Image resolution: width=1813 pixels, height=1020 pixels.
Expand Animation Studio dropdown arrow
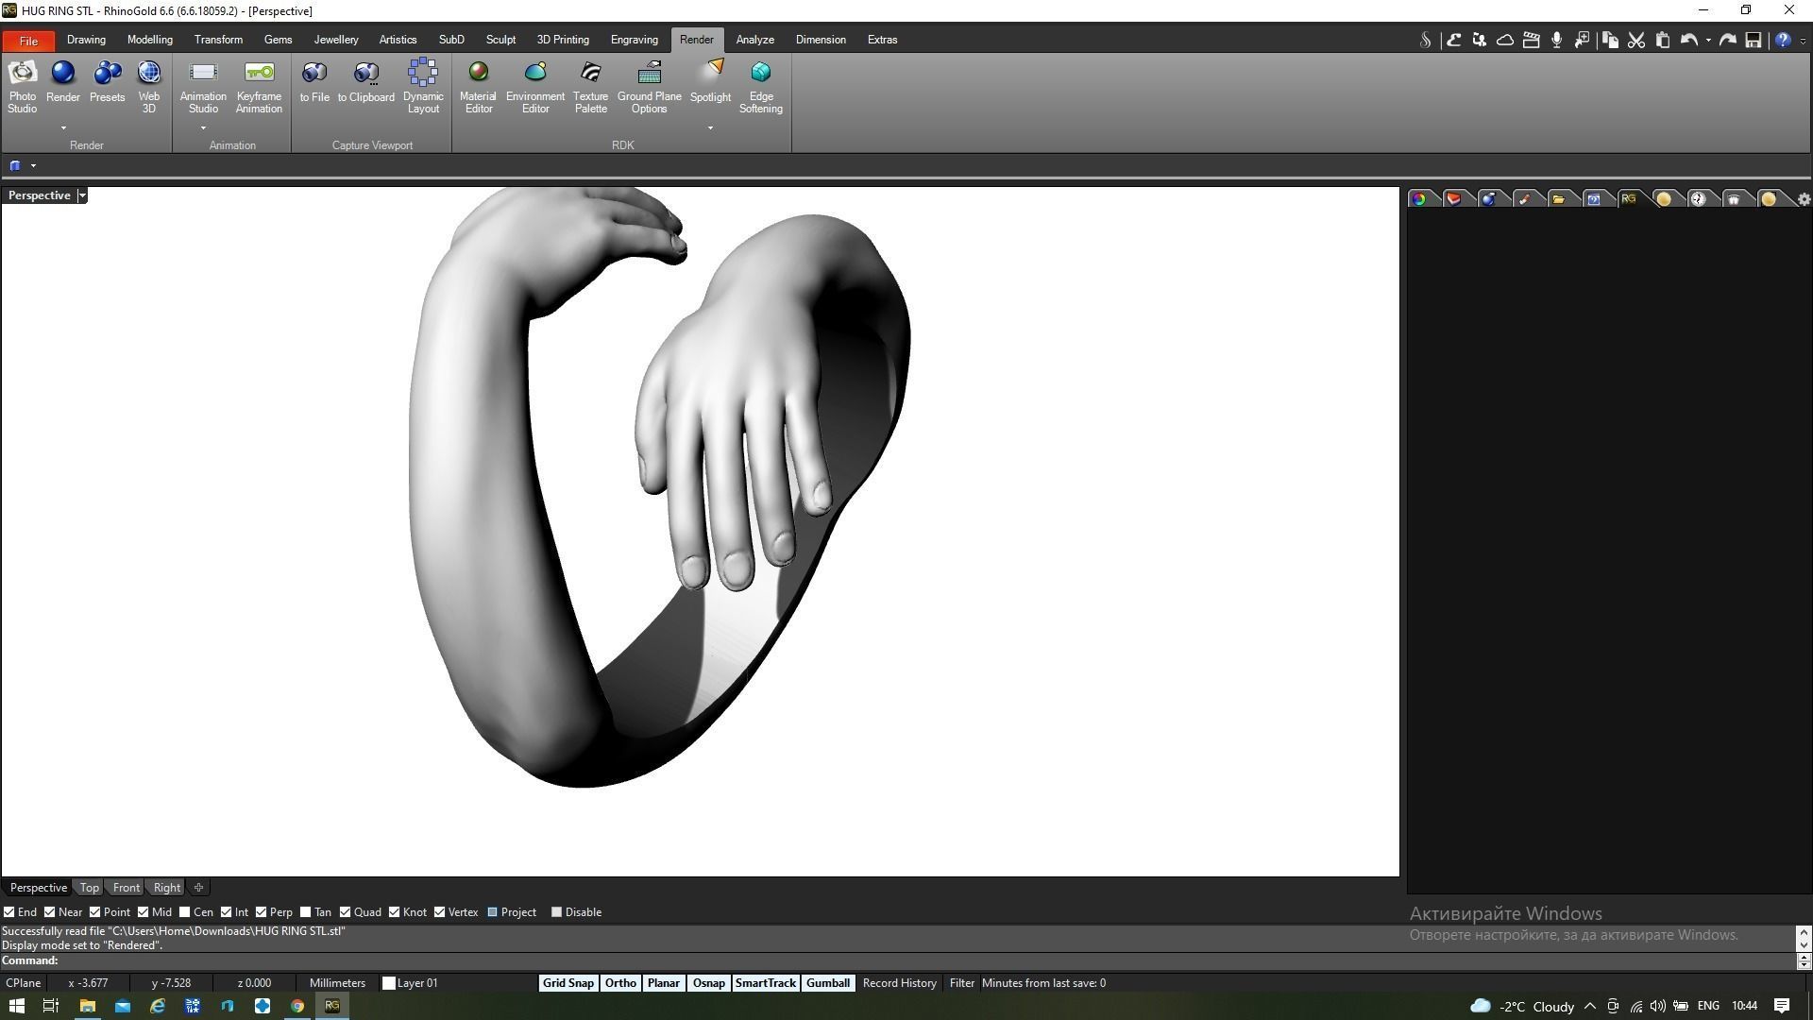tap(203, 127)
